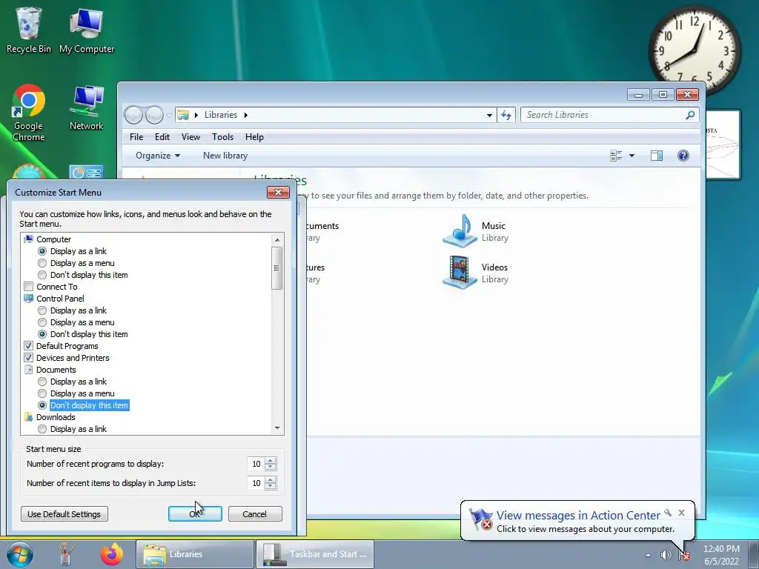759x569 pixels.
Task: Open the Network desktop icon
Action: pyautogui.click(x=86, y=107)
